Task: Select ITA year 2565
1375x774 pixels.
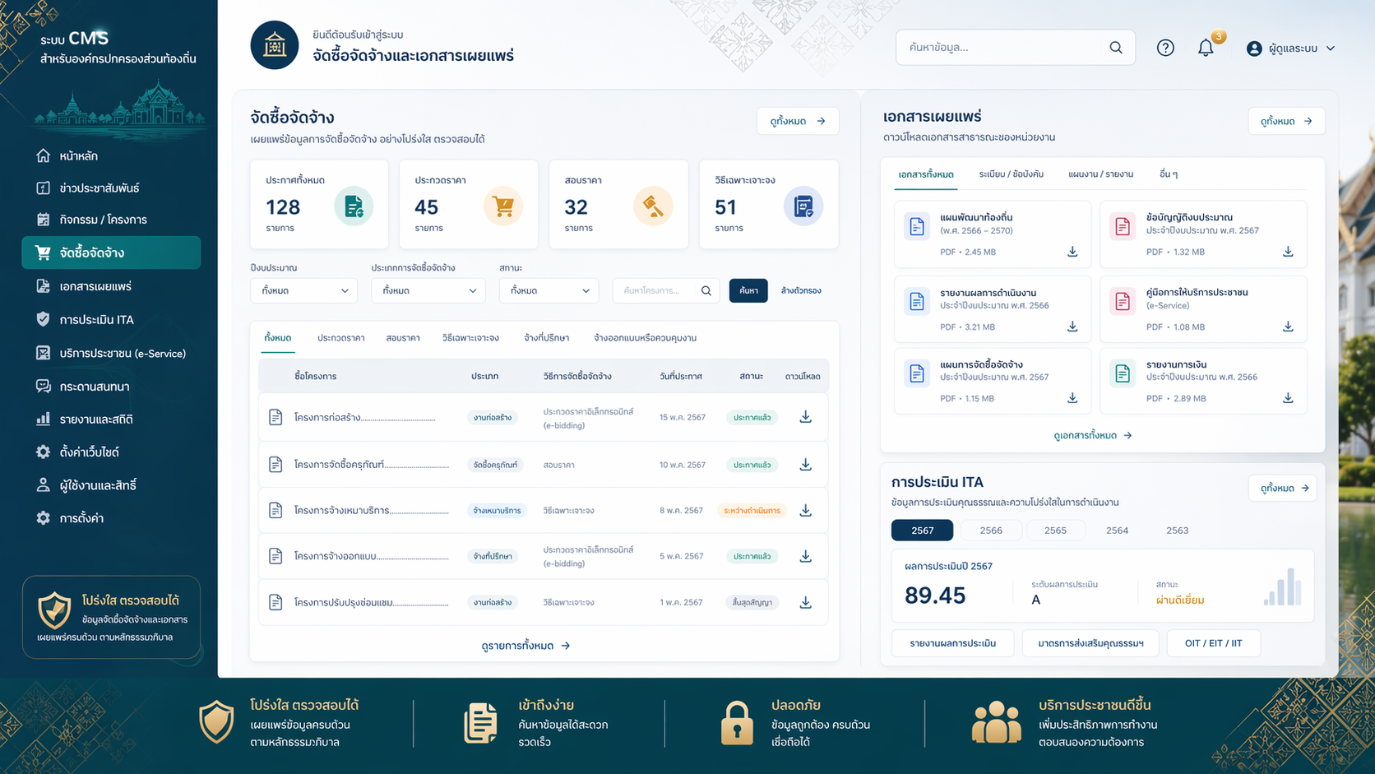Action: coord(1055,531)
